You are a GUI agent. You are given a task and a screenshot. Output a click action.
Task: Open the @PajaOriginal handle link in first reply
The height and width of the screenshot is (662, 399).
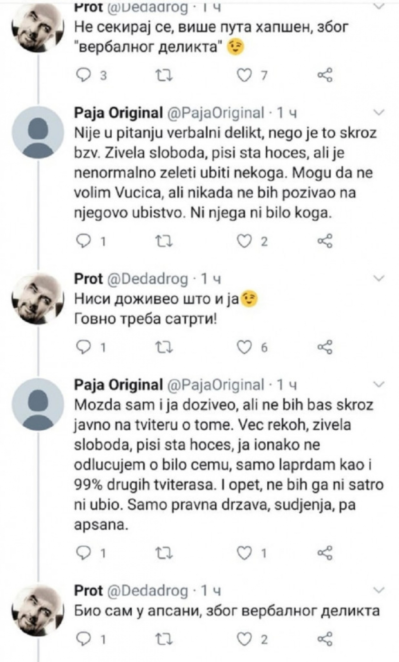[x=216, y=113]
